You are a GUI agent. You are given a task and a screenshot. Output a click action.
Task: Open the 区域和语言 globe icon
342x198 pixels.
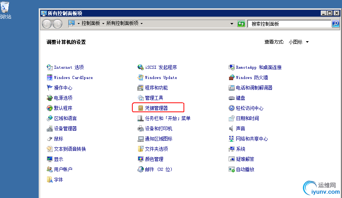pos(50,118)
